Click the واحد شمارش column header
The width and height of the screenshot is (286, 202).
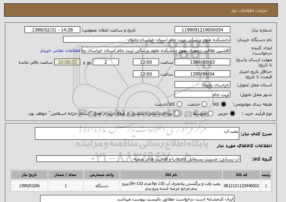coord(102,175)
